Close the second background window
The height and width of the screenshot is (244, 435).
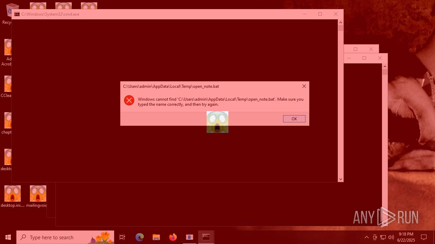coord(380,58)
